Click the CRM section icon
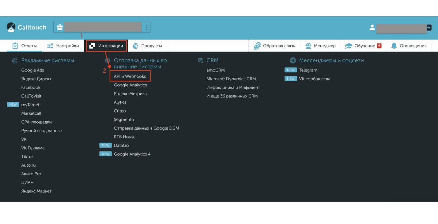 tap(200, 61)
